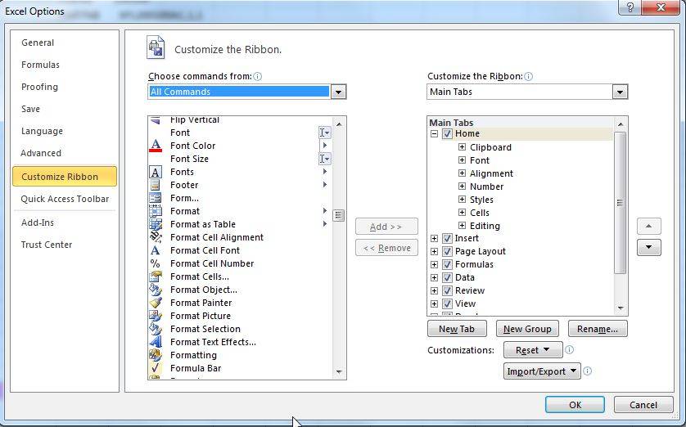This screenshot has height=427, width=686.
Task: Click info icon beside Customize the Ribbon label
Action: (529, 77)
